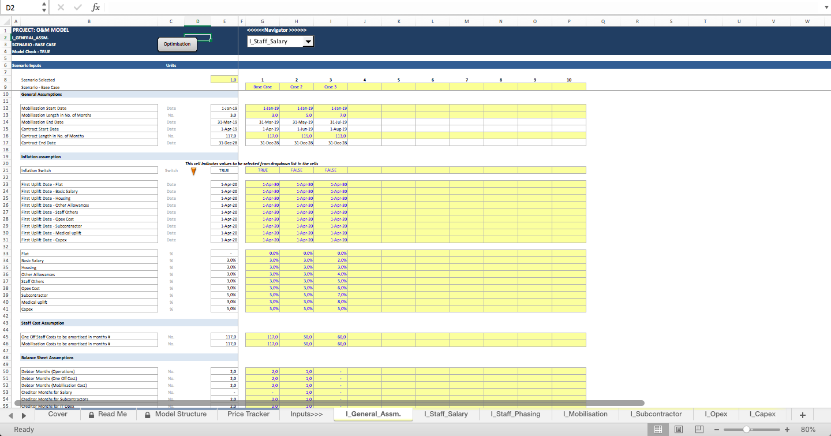Open the dropdown list in the Inflation Switch cell
This screenshot has width=831, height=436.
235,170
